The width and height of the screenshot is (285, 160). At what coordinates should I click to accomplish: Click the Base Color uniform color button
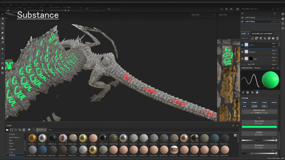(x=259, y=122)
